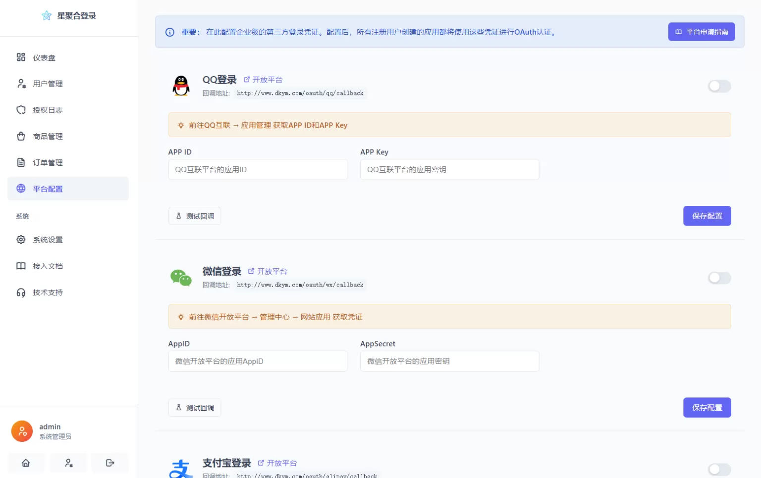Screen dimensions: 761x478
Task: Click the WeChat green bubble logo
Action: 181,278
